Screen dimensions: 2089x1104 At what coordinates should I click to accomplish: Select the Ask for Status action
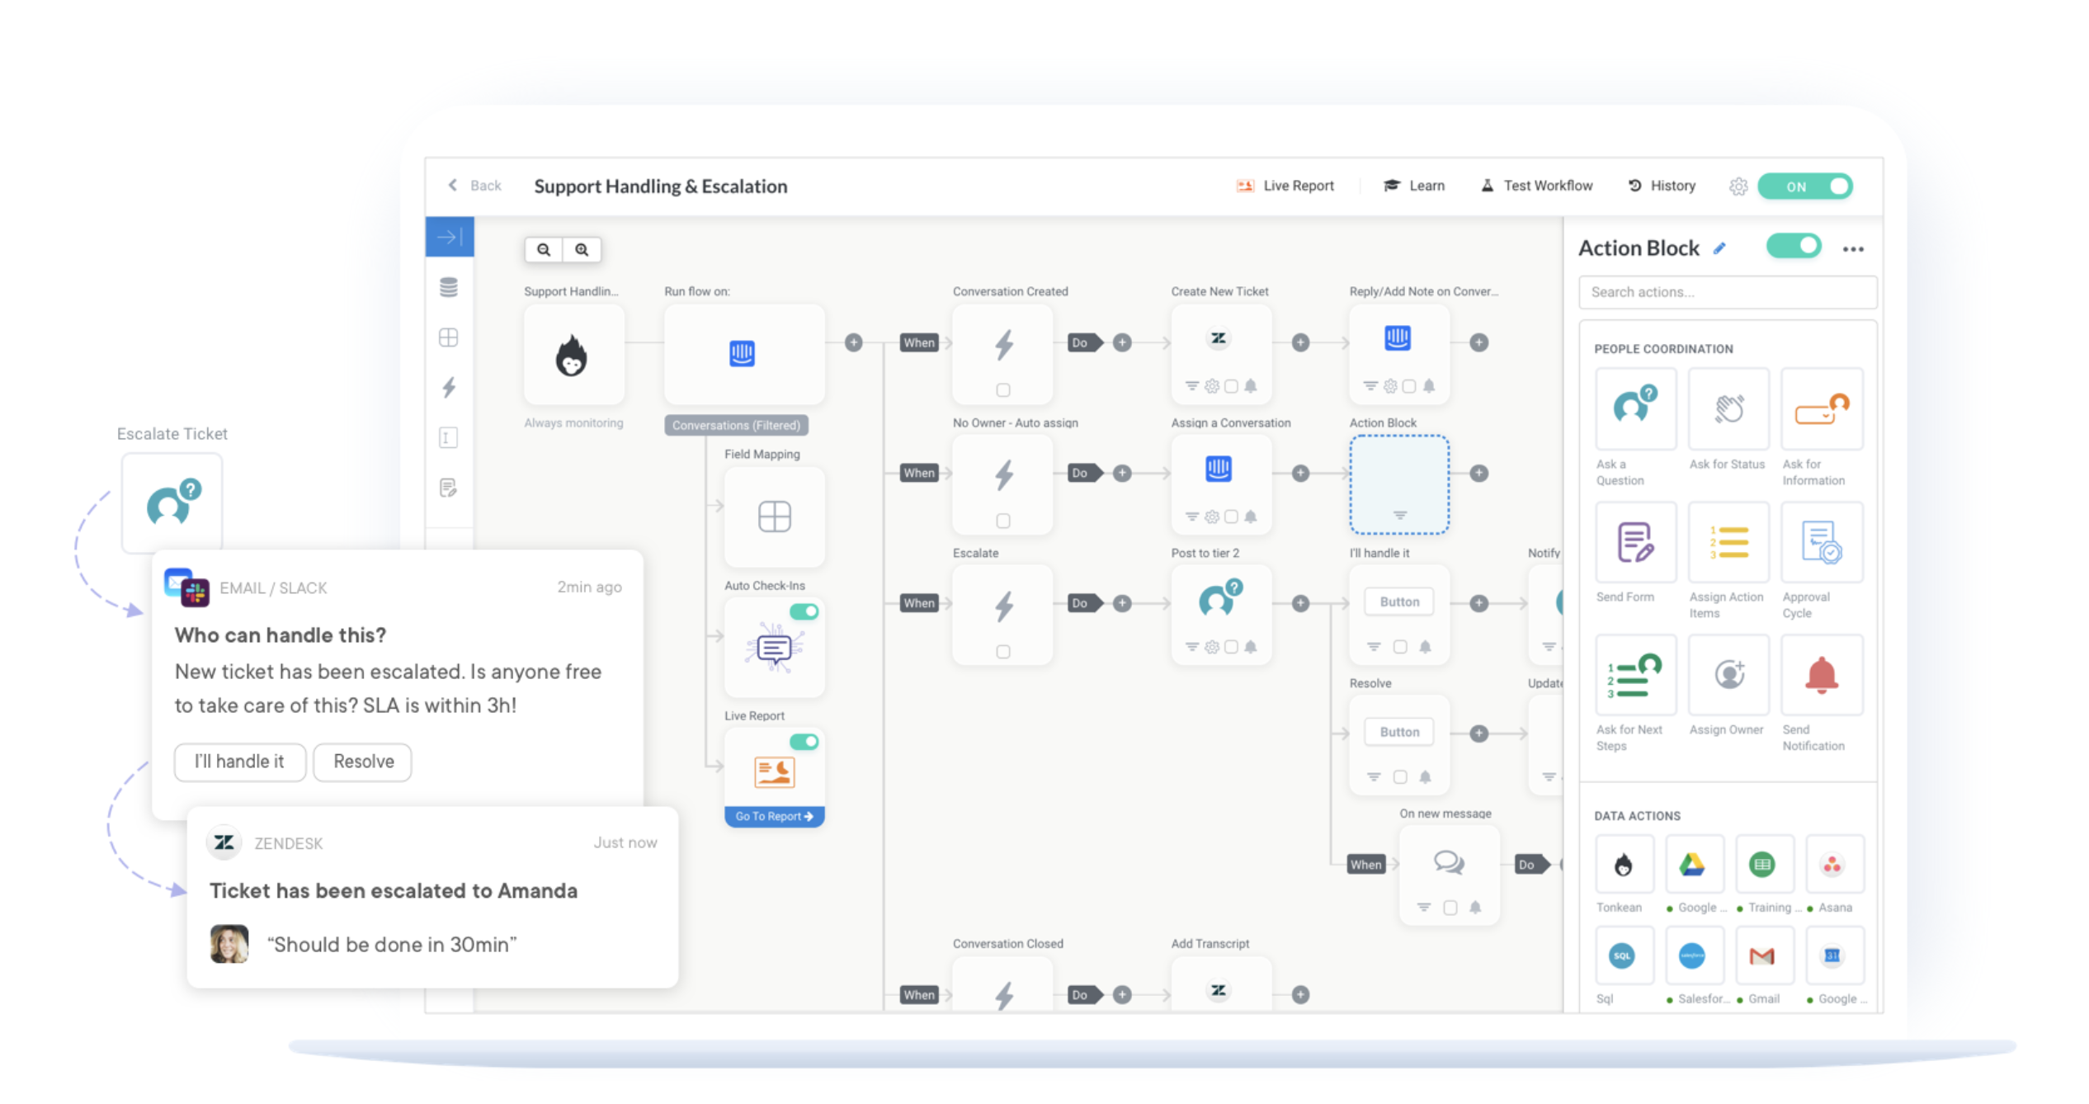tap(1728, 408)
